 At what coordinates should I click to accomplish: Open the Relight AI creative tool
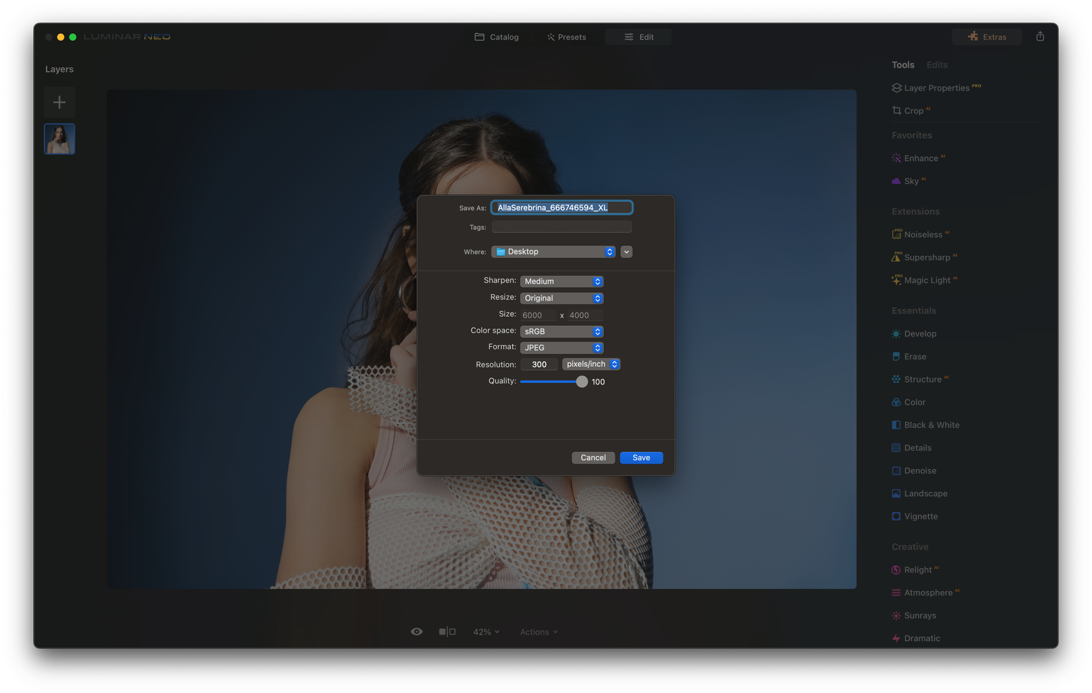coord(918,569)
